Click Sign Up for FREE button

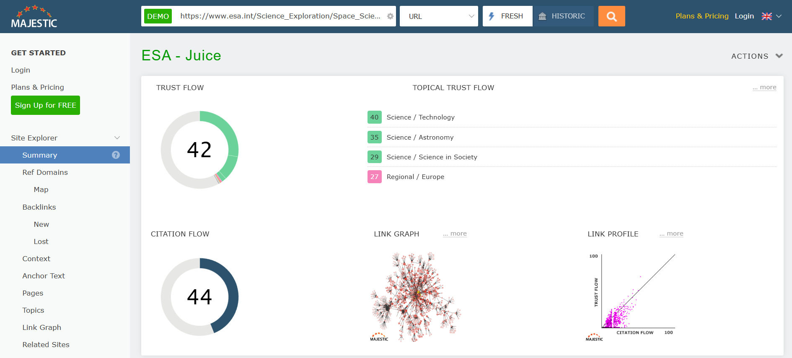(x=45, y=105)
